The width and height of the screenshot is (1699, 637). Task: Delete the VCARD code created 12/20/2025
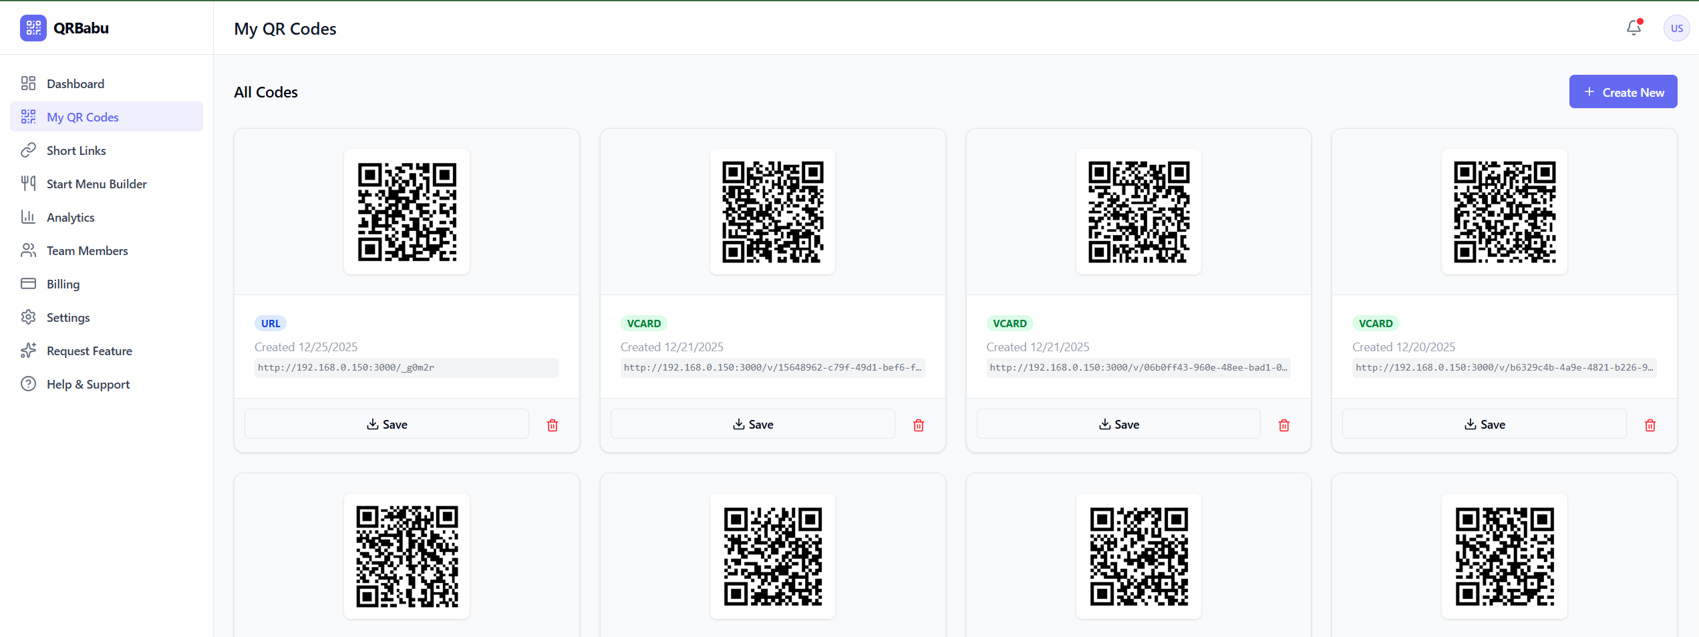point(1650,425)
